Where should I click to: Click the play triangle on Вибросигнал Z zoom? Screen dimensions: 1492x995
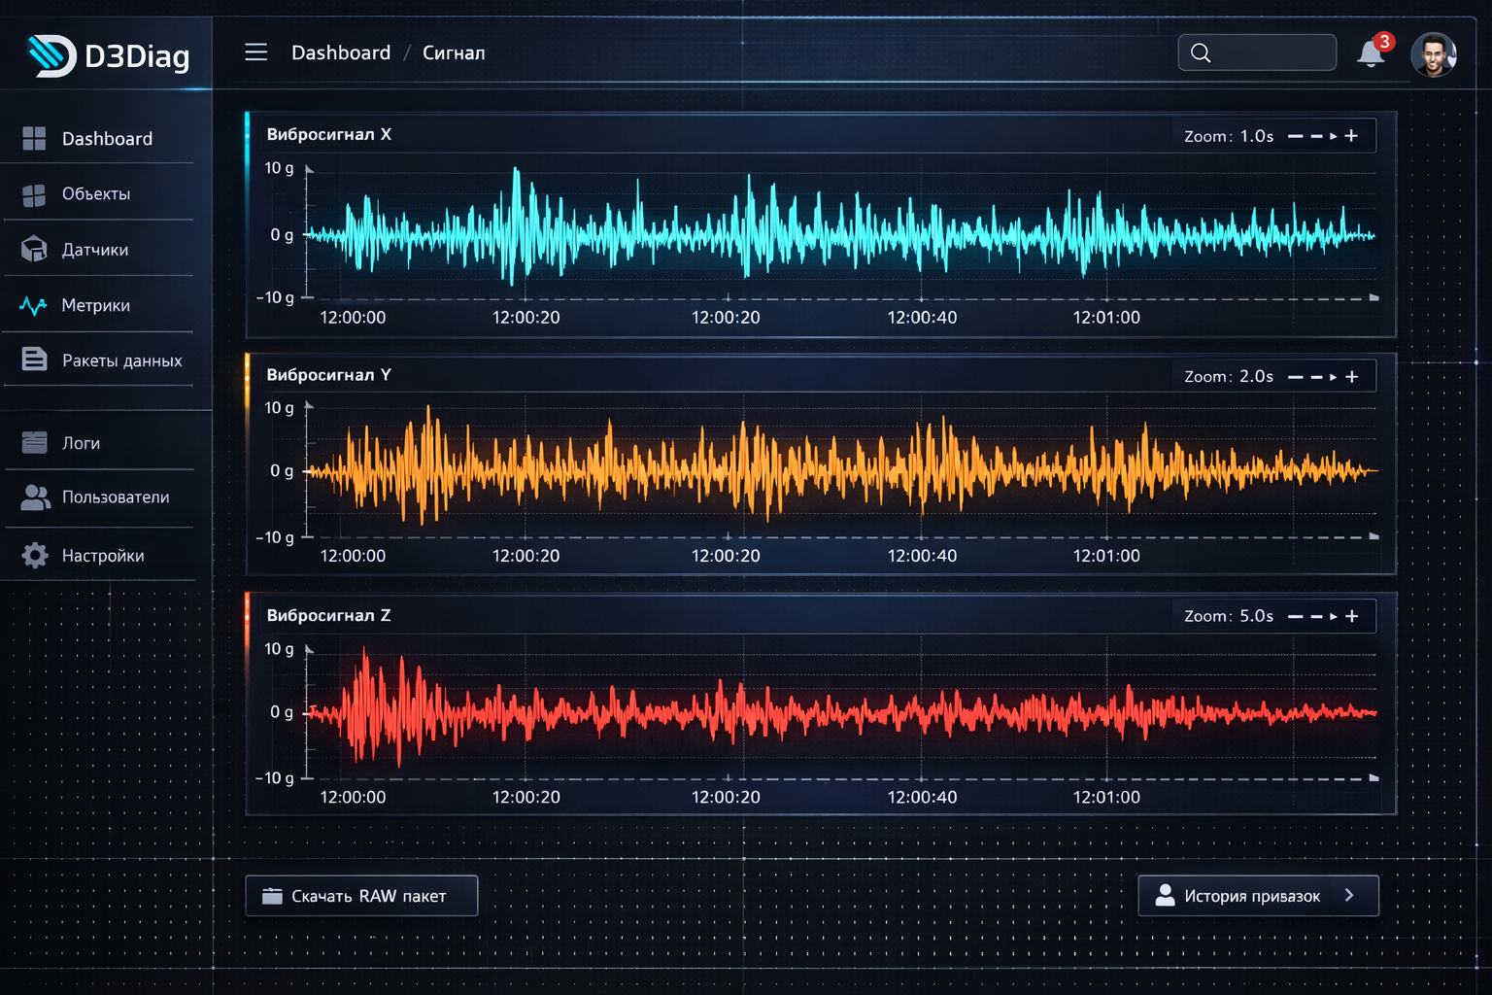click(1333, 616)
